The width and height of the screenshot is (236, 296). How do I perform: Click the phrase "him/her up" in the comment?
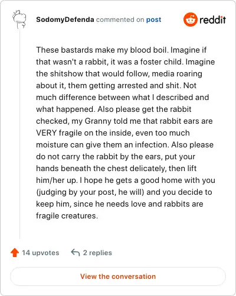56,181
